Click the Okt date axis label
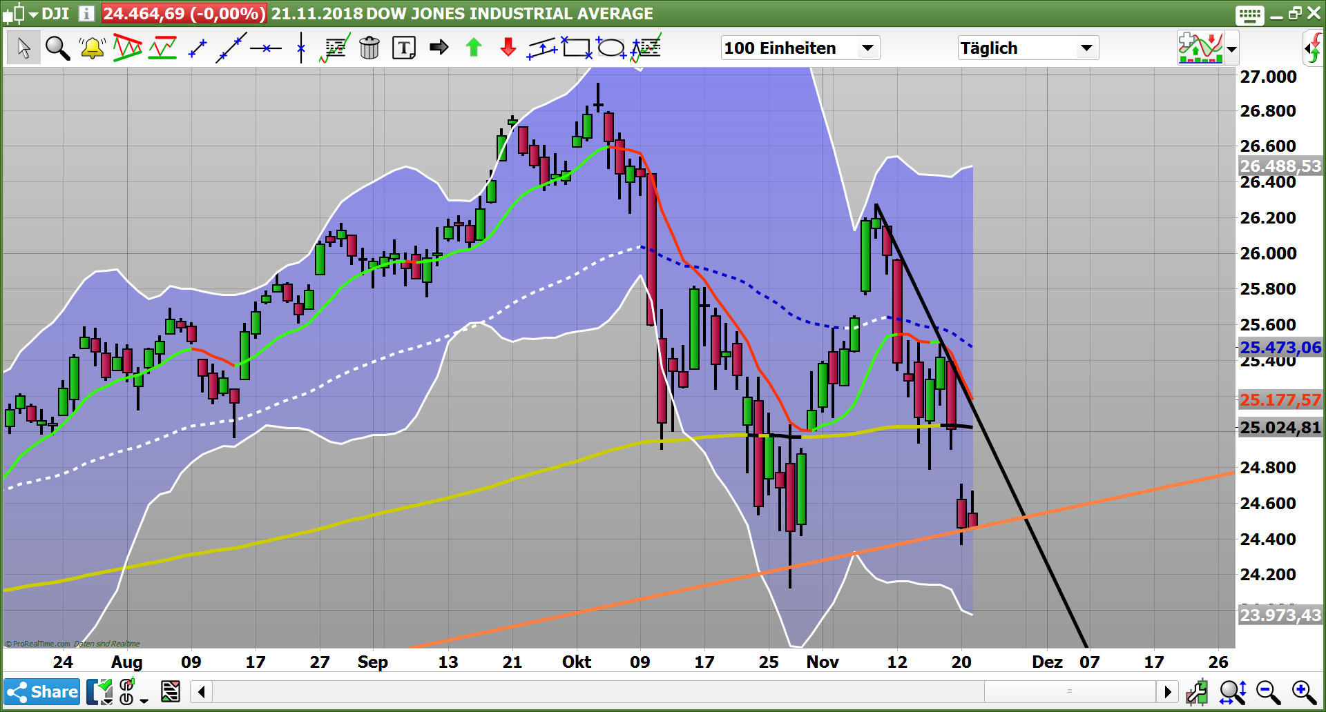Screen dimensions: 1326x712 (577, 662)
